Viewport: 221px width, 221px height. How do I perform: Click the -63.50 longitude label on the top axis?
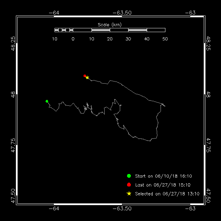(122, 13)
